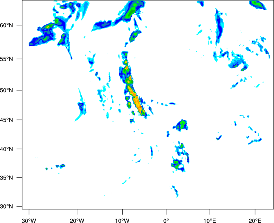Click the 10°E longitude label
The image size is (274, 223).
pyautogui.click(x=210, y=220)
